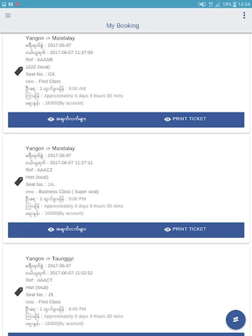Click the eye icon in the second PRINT TICKET button
The height and width of the screenshot is (336, 252).
[167, 230]
